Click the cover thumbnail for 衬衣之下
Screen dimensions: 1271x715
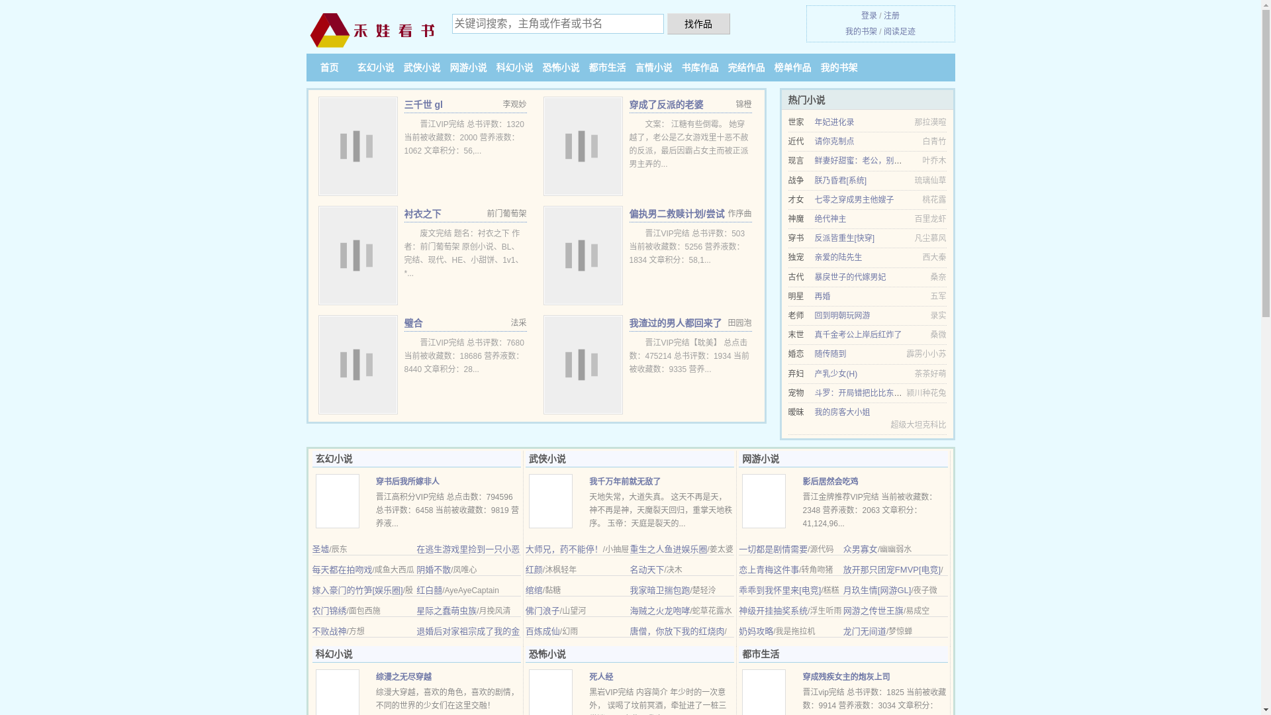coord(357,256)
